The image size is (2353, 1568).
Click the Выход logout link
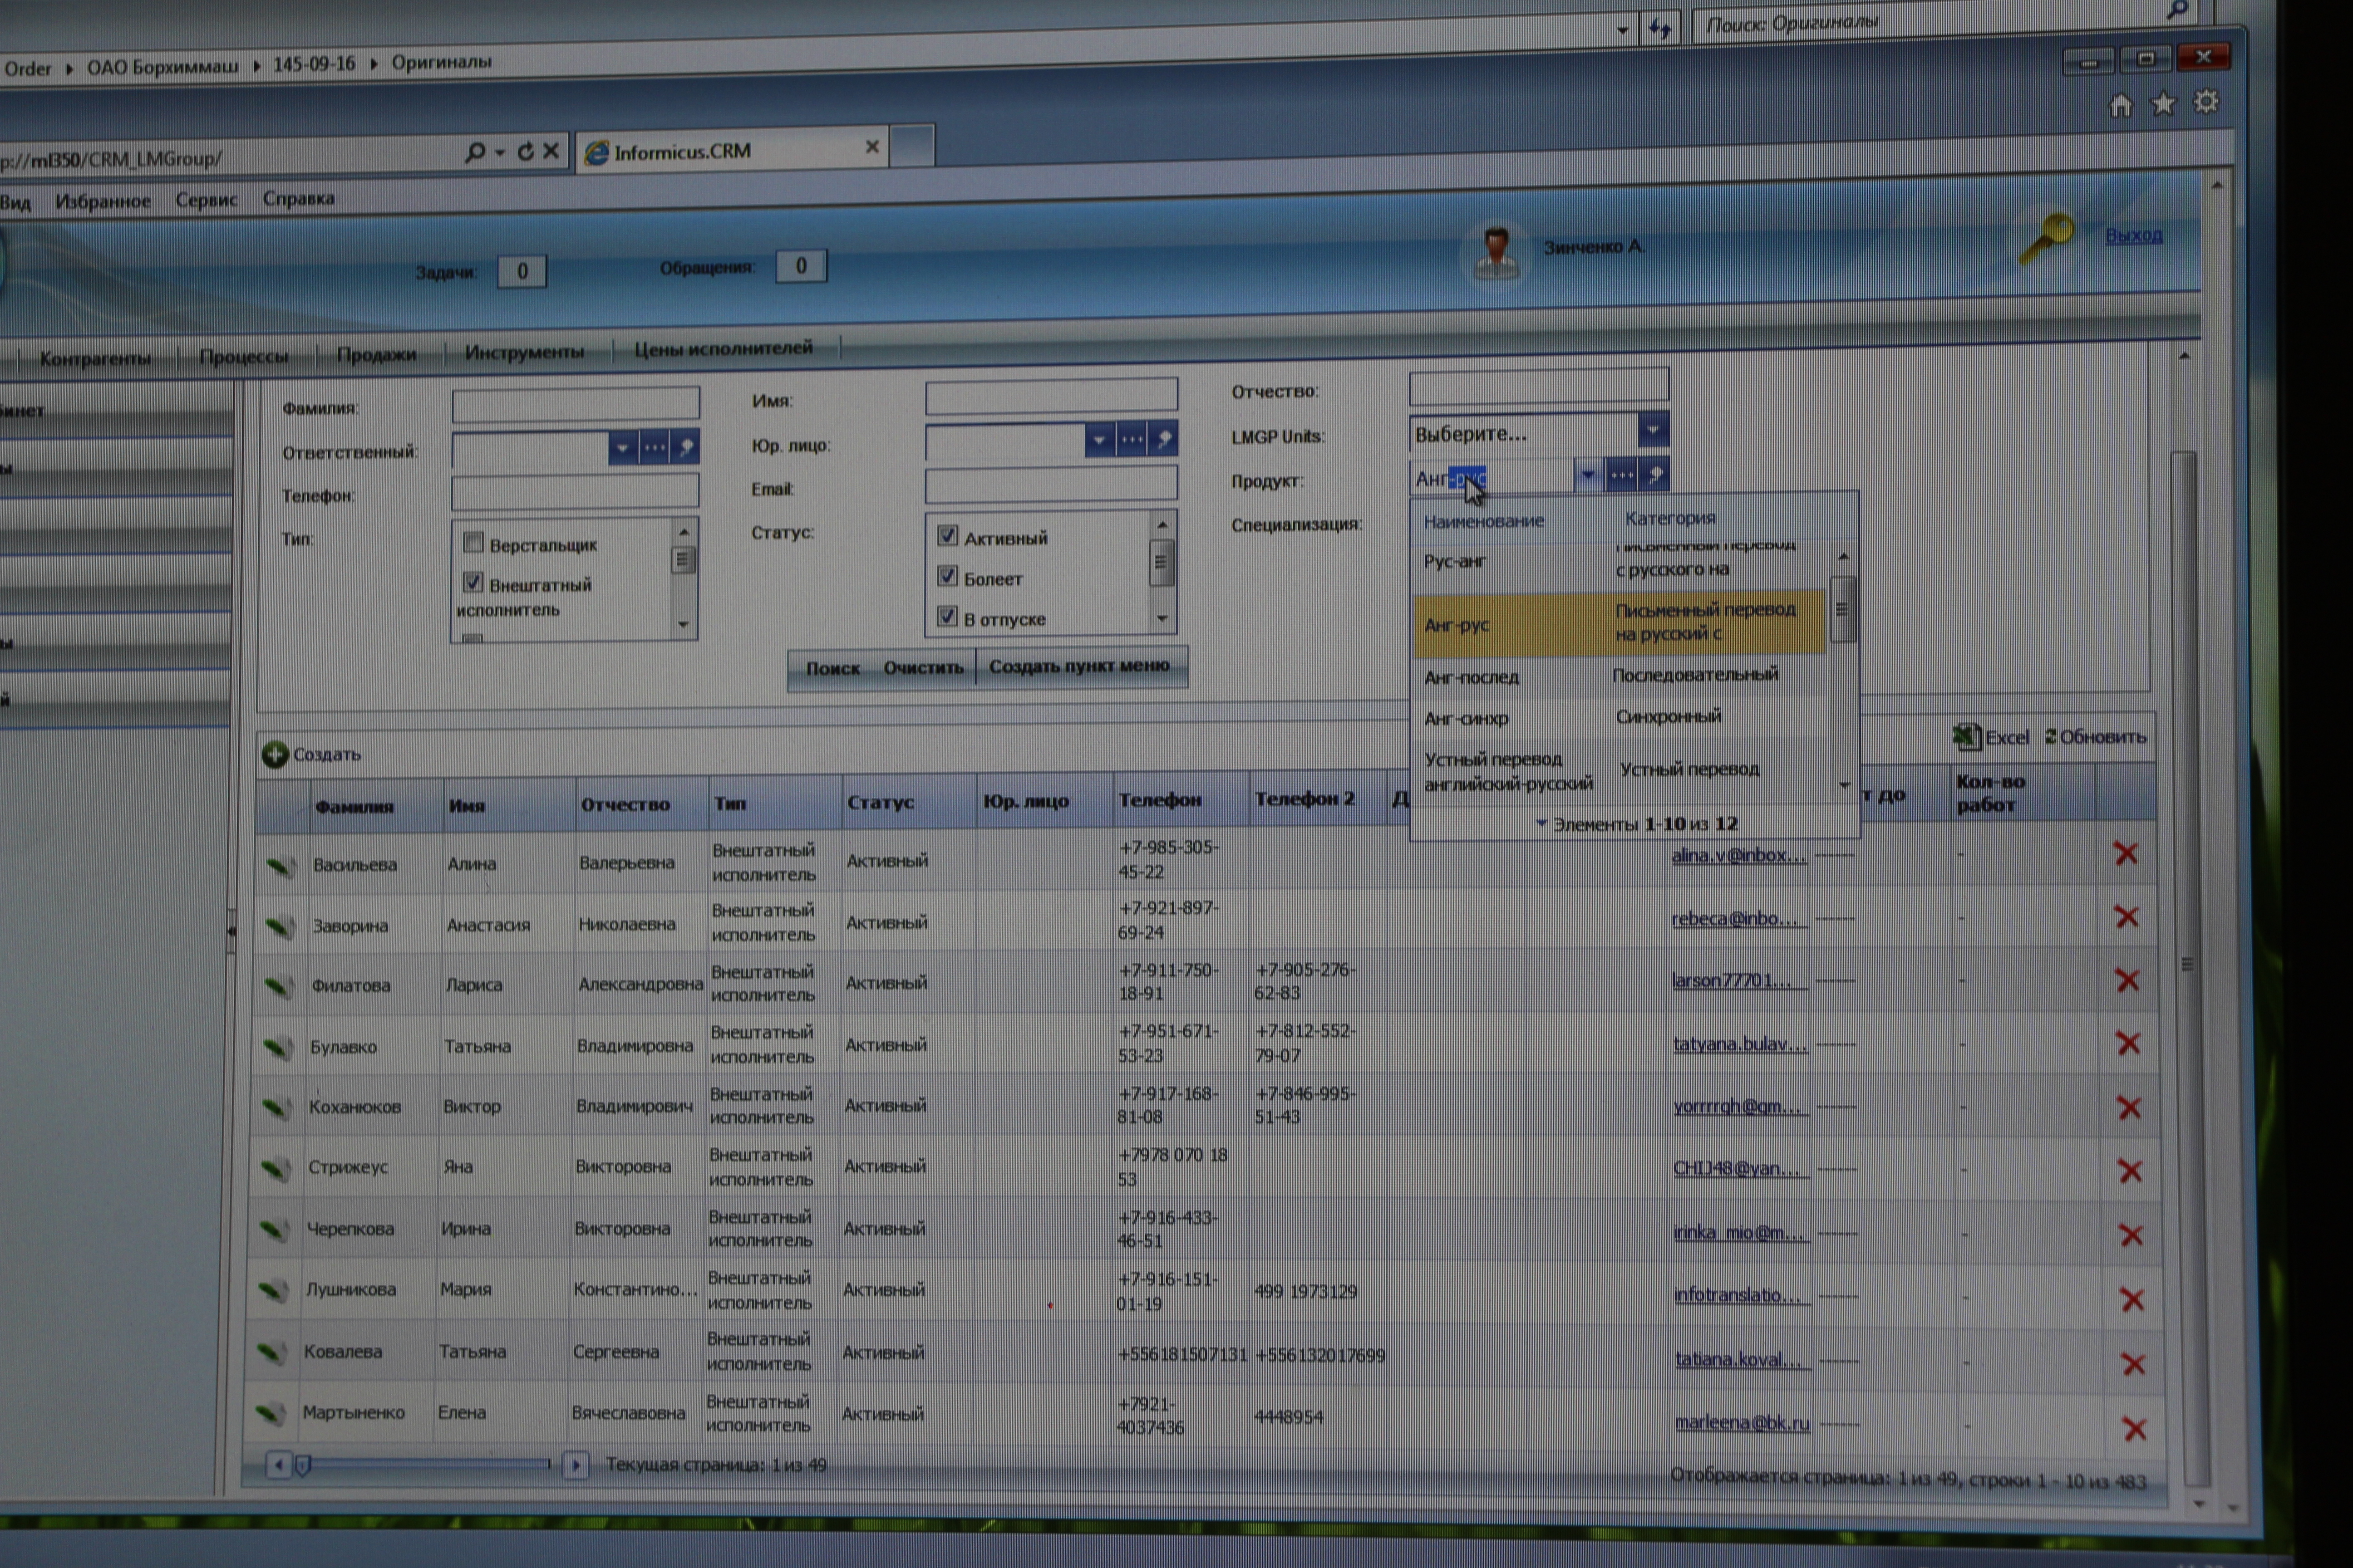coord(2133,235)
